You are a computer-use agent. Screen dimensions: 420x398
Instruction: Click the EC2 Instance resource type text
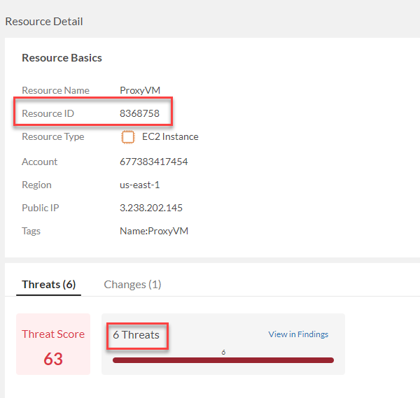170,137
